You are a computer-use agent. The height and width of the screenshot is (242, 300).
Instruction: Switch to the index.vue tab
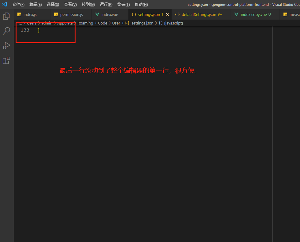(110, 14)
